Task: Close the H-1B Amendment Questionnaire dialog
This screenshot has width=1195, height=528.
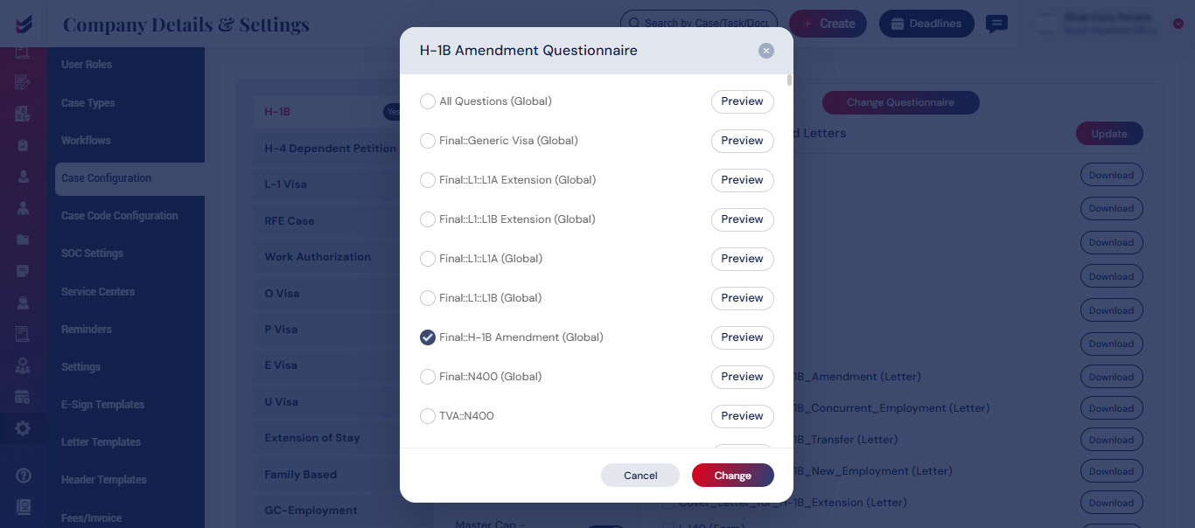Action: point(766,51)
